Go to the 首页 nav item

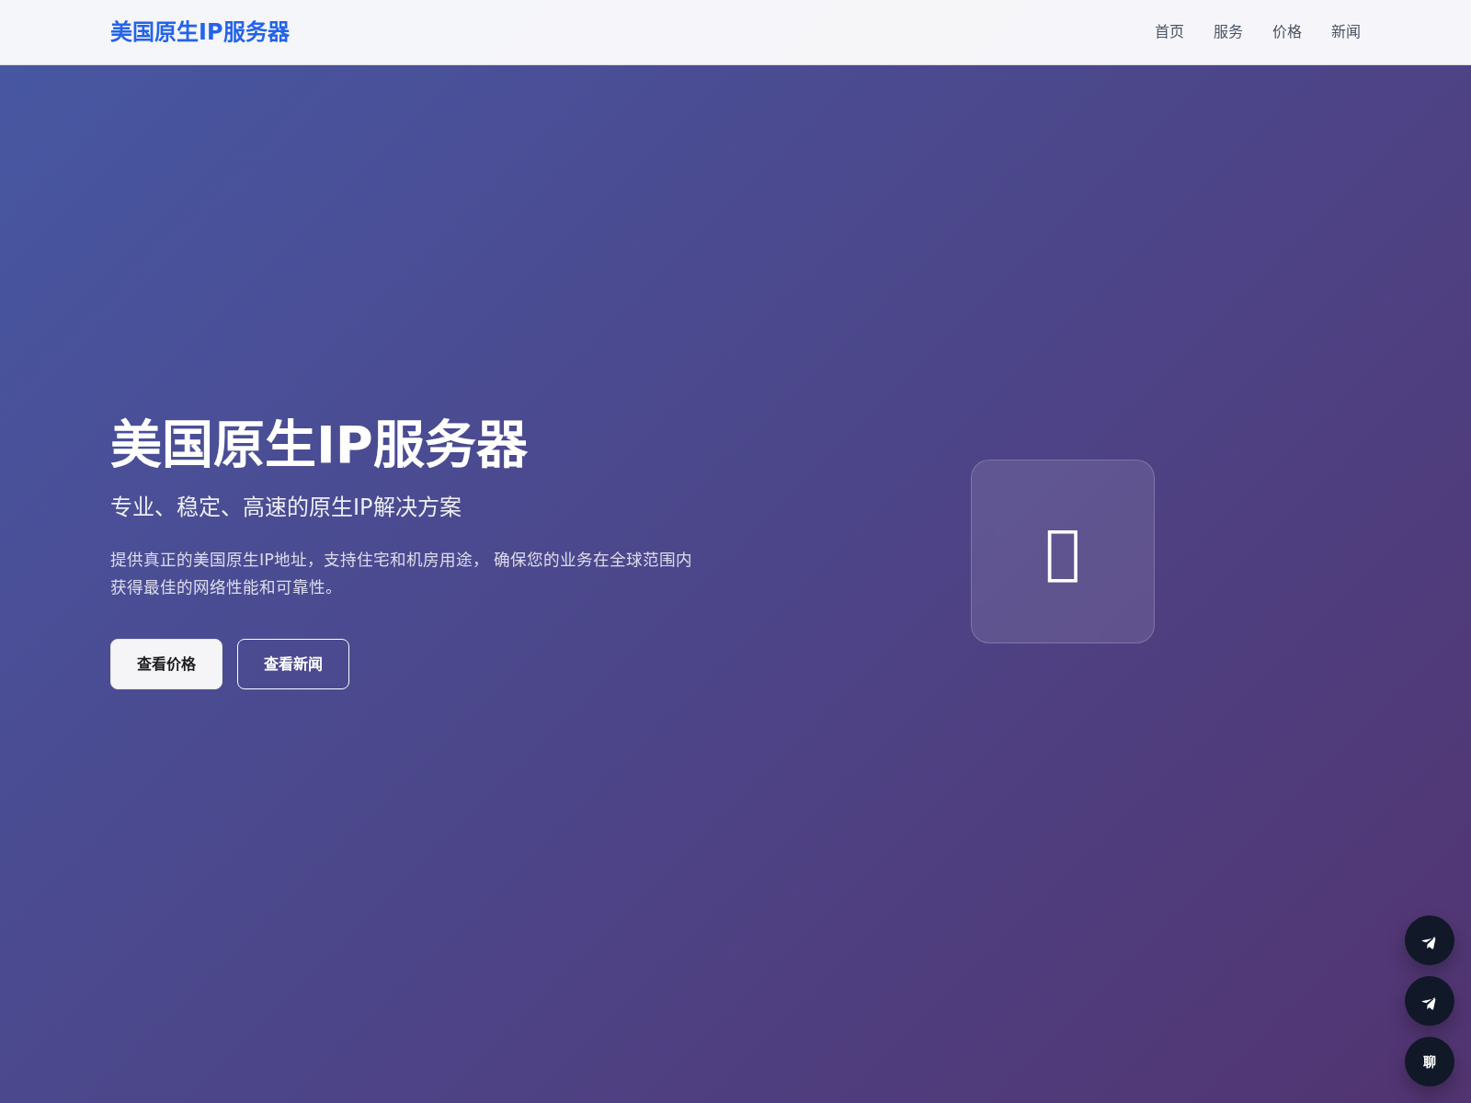[x=1169, y=32]
